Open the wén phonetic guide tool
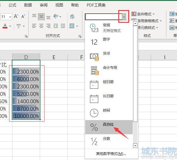 click(x=19, y=26)
